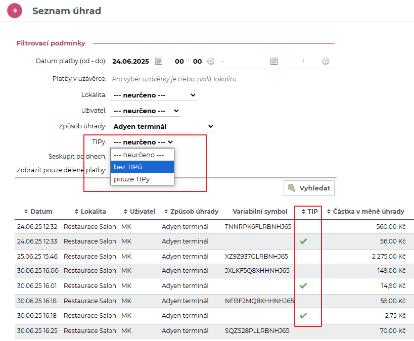Click Seznam úhrad page title
The height and width of the screenshot is (341, 414).
pyautogui.click(x=67, y=11)
